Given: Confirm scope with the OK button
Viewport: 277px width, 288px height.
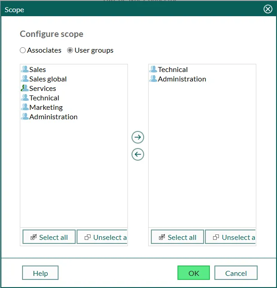Looking at the screenshot, I should 194,273.
